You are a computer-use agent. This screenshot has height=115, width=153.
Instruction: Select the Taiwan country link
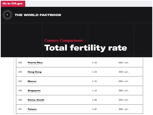pos(32,109)
